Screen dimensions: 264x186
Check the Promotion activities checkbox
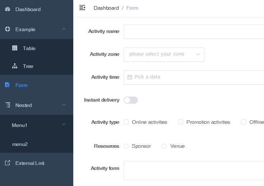click(181, 122)
